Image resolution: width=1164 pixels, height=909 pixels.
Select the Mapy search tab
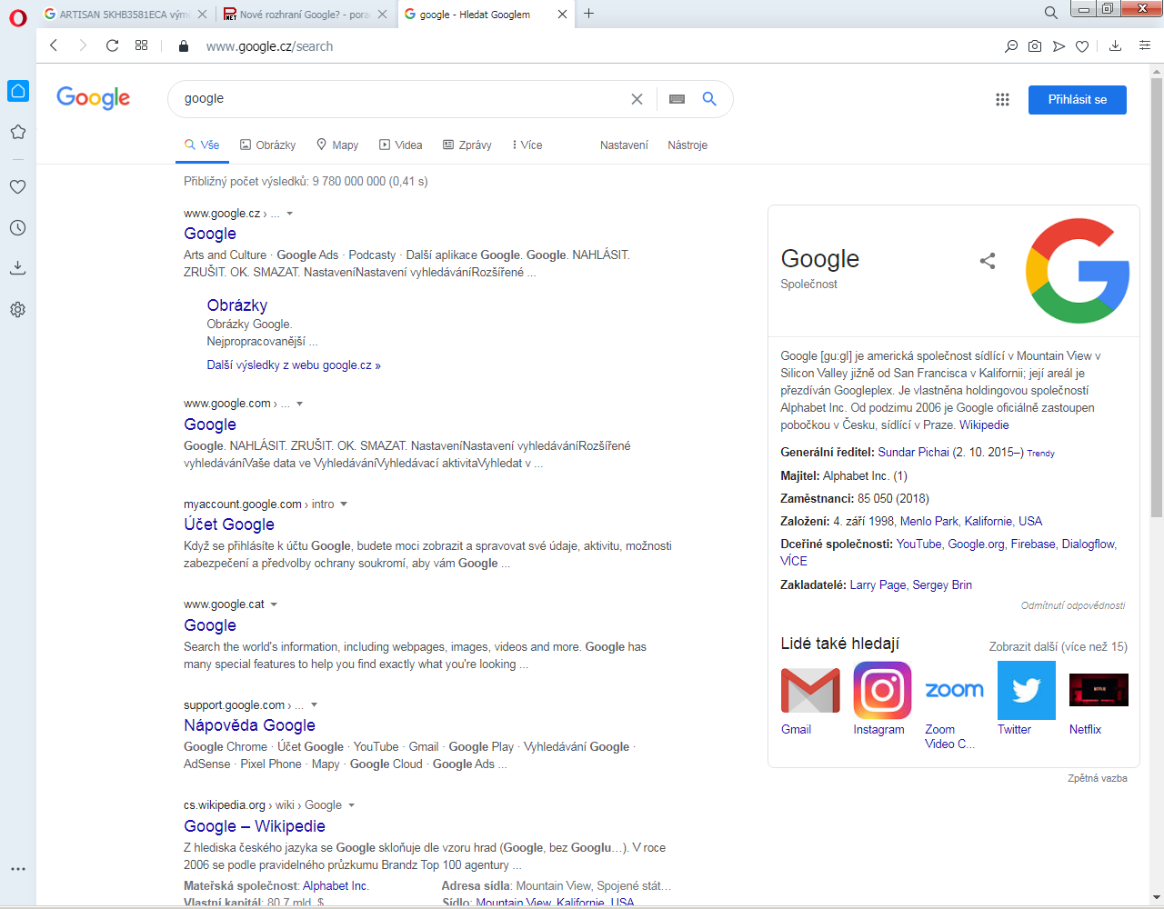337,145
